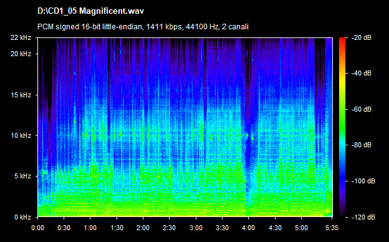
Task: Click the 10 kHz frequency axis label
Action: 21,135
